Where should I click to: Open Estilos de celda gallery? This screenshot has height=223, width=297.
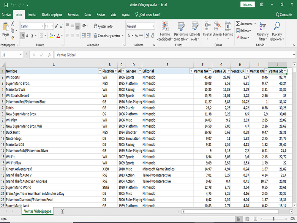click(x=195, y=31)
